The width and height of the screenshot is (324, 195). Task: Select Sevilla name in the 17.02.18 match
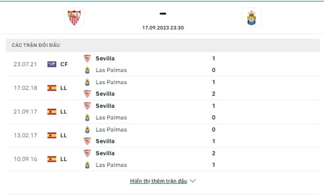[x=105, y=94]
